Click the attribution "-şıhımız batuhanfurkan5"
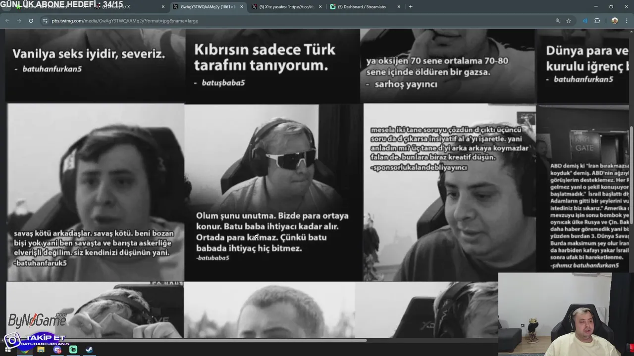Viewport: 634px width, 356px height. 584,266
